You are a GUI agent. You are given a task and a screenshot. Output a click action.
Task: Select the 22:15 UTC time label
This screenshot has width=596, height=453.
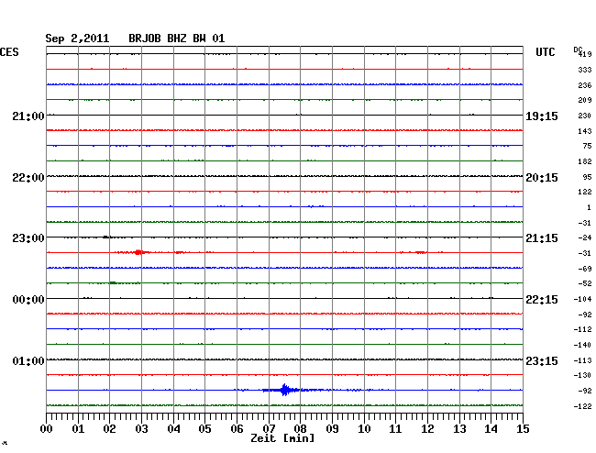pyautogui.click(x=542, y=300)
